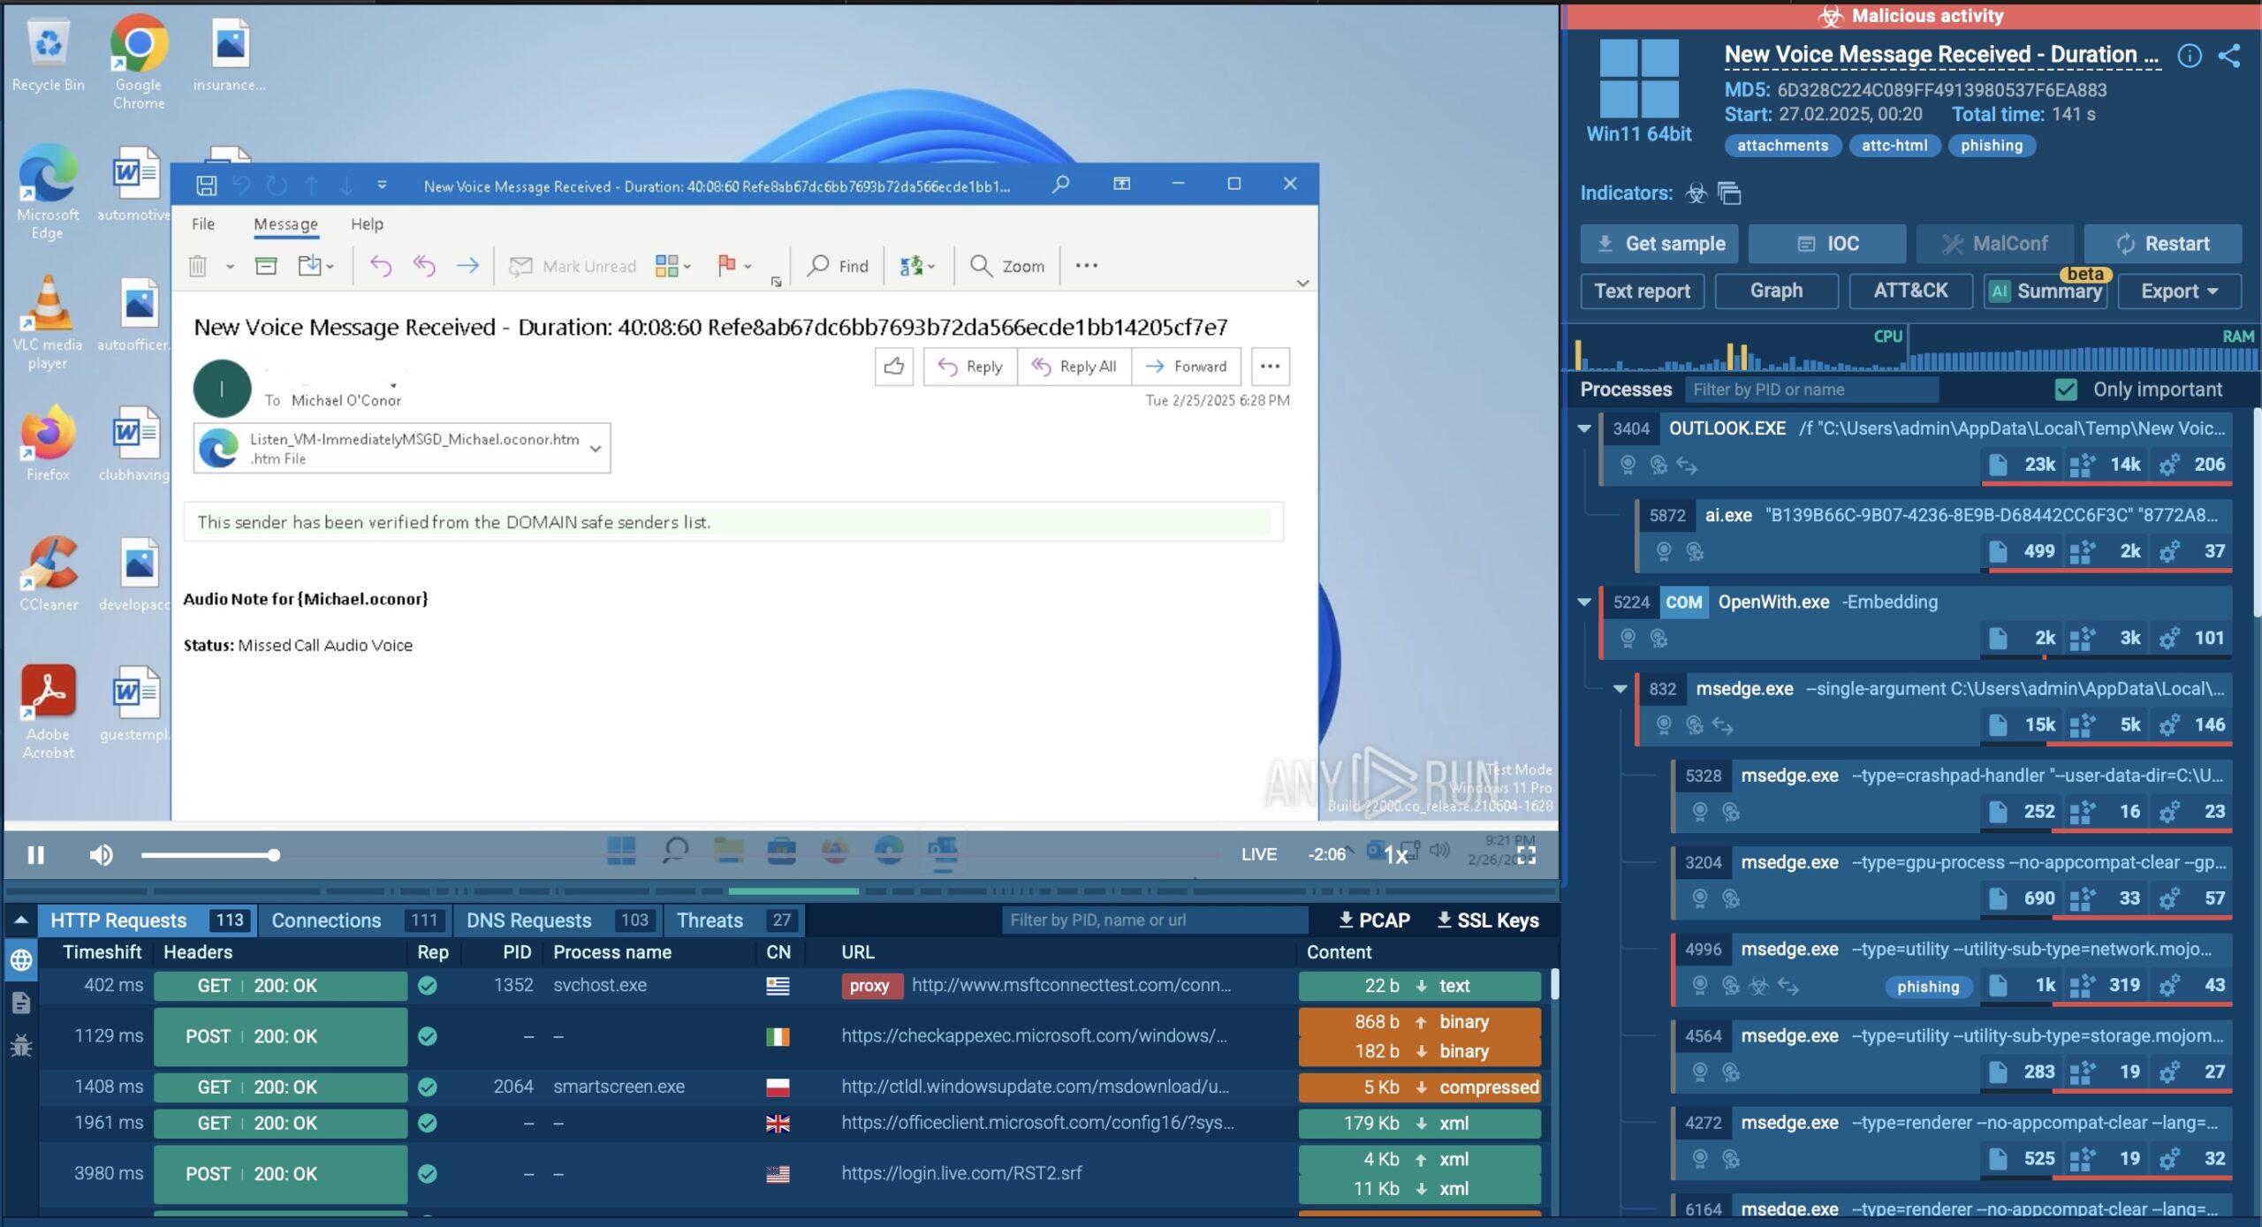Open the Graph button
The width and height of the screenshot is (2262, 1227).
click(1776, 291)
